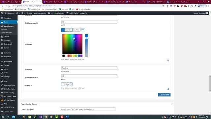Click the vertical blue brightness slider
This screenshot has height=119, width=211.
[x=86, y=45]
